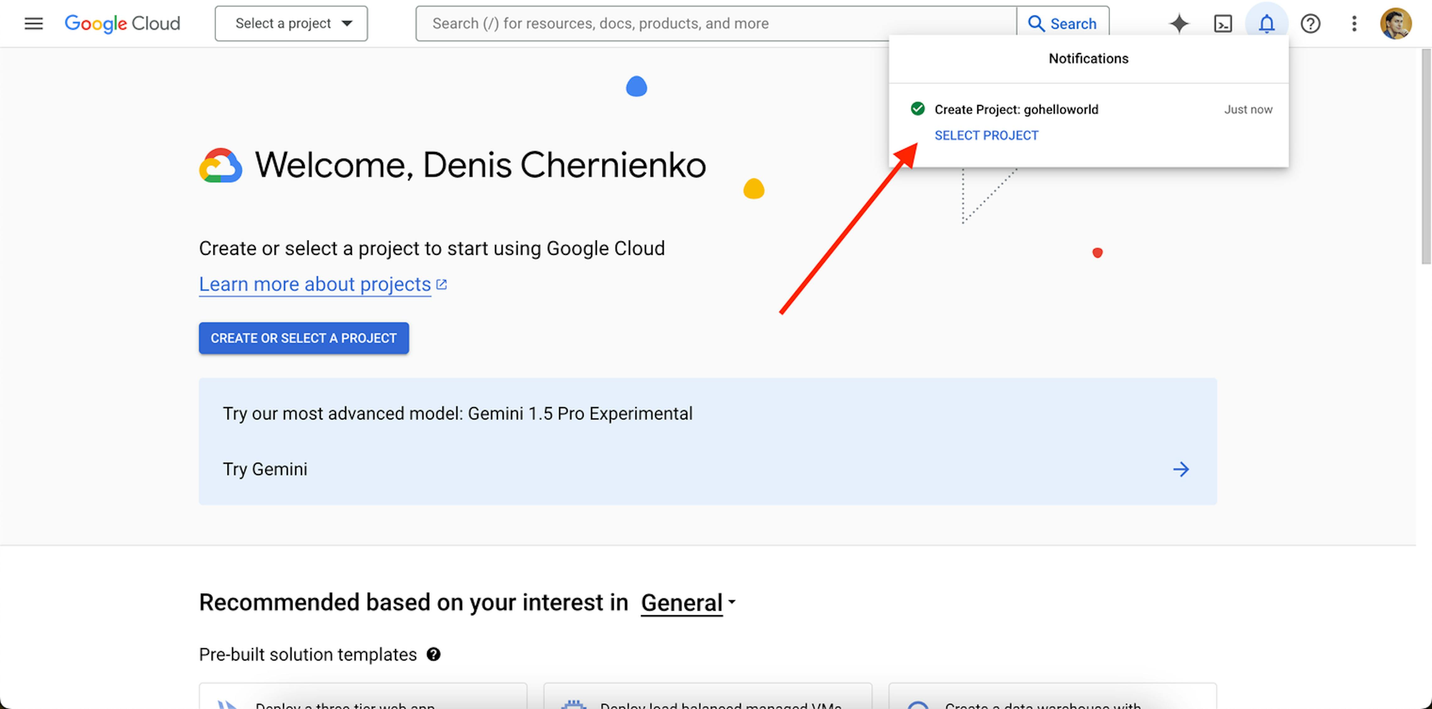Screen dimensions: 1432x709
Task: Activate Cloud Shell terminal icon
Action: (x=1223, y=23)
